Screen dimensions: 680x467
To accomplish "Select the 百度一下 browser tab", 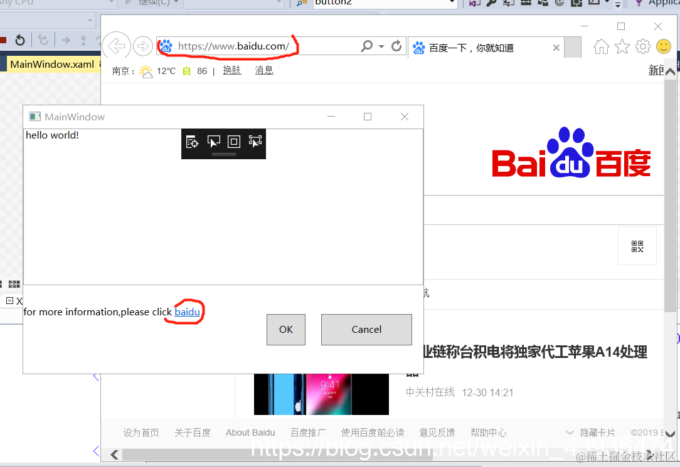I will click(478, 46).
